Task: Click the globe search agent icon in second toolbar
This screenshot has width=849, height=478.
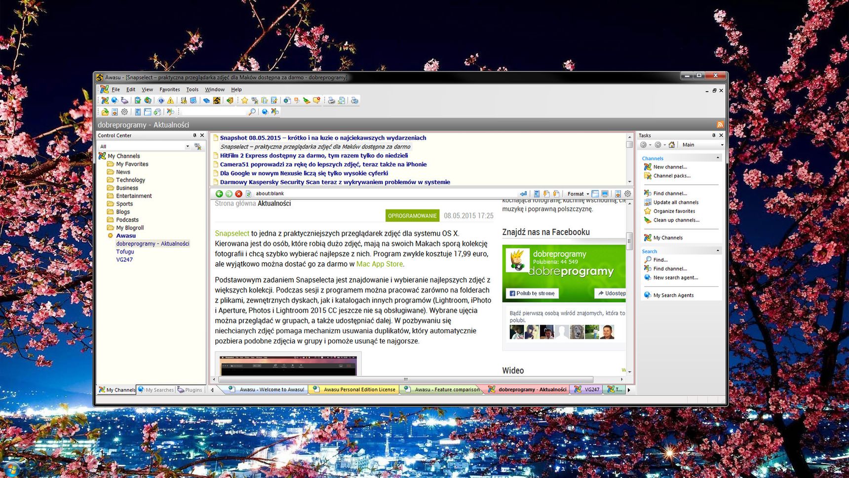Action: (265, 112)
